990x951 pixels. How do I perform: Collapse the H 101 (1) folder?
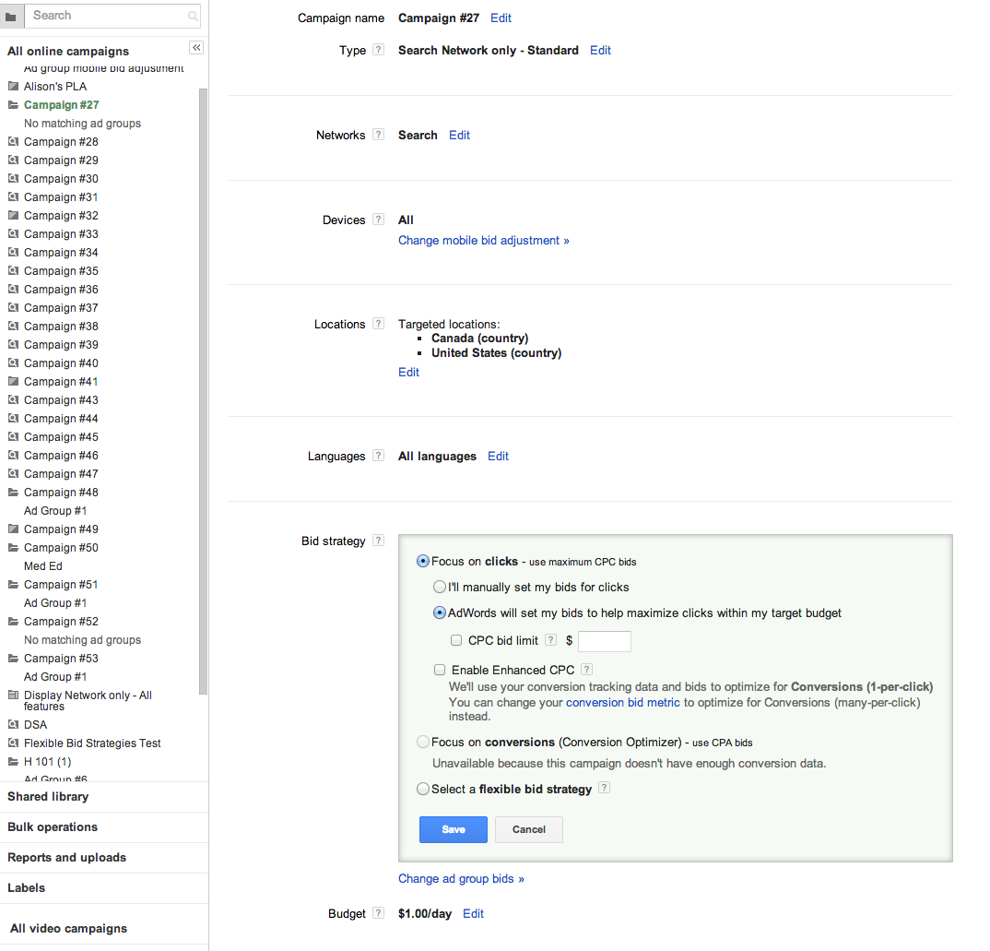click(x=13, y=762)
